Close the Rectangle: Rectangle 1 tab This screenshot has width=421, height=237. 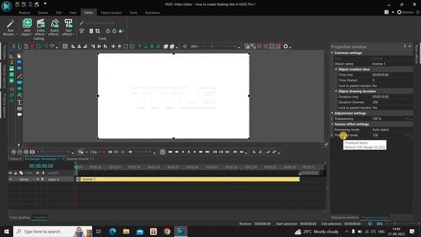pyautogui.click(x=63, y=159)
